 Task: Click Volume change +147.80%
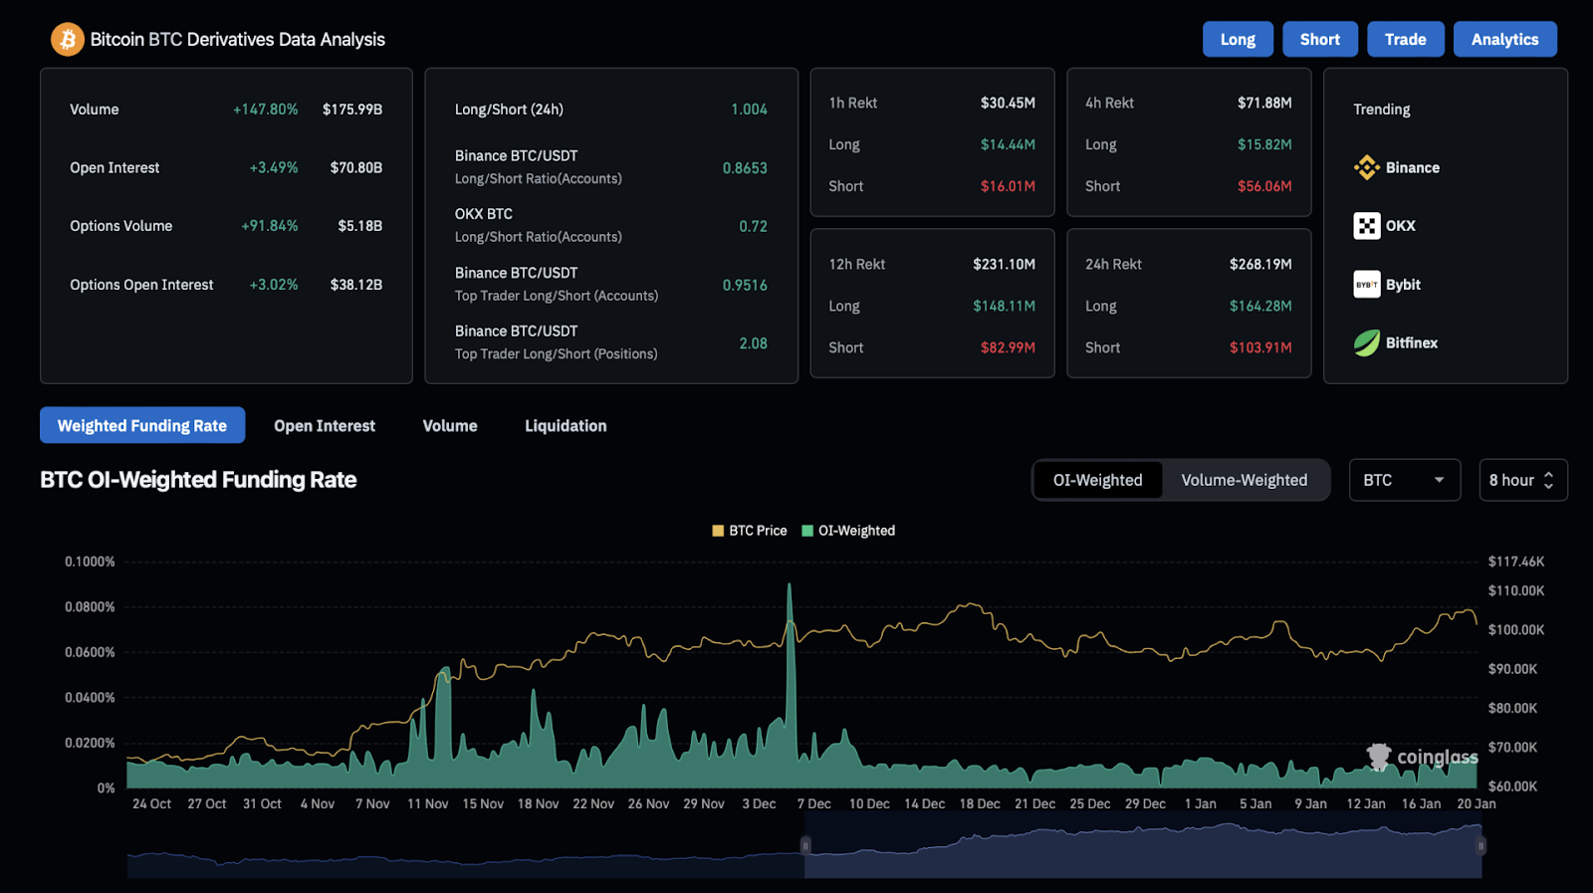[266, 110]
